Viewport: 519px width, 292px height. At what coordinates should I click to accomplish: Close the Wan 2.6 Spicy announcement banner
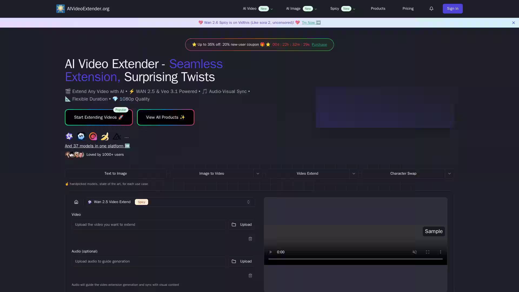pyautogui.click(x=514, y=23)
